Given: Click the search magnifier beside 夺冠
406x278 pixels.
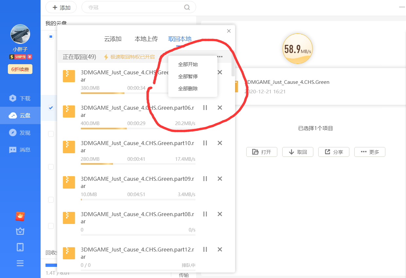Looking at the screenshot, I should [x=187, y=7].
